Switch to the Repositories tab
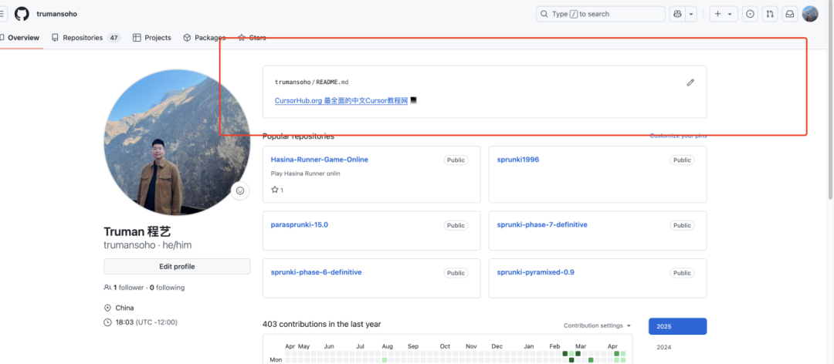Image resolution: width=834 pixels, height=364 pixels. (x=85, y=38)
